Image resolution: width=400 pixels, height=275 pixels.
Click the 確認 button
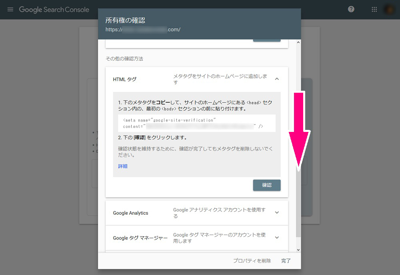[267, 185]
